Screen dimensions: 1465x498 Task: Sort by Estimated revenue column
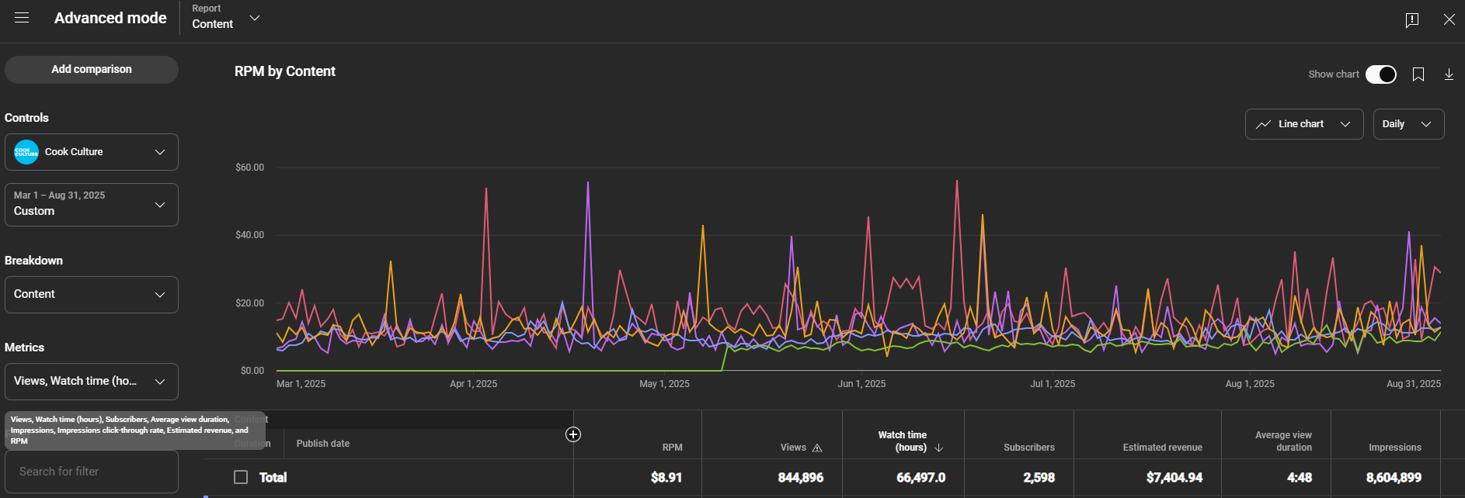tap(1163, 448)
